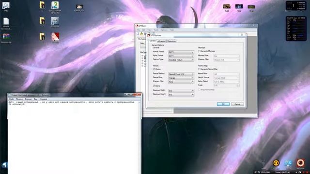This screenshot has width=310, height=174.
Task: Open the Alpha Format dropdown
Action: [181, 56]
